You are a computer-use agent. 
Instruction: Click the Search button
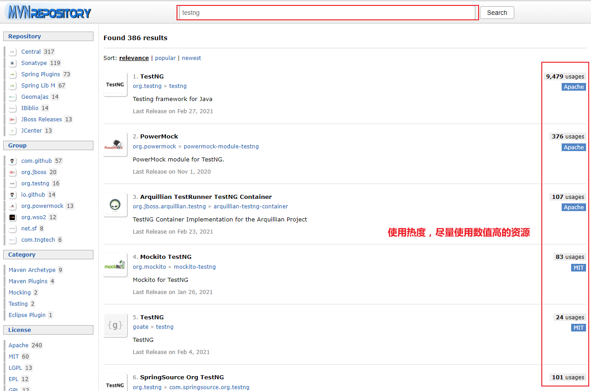point(497,13)
